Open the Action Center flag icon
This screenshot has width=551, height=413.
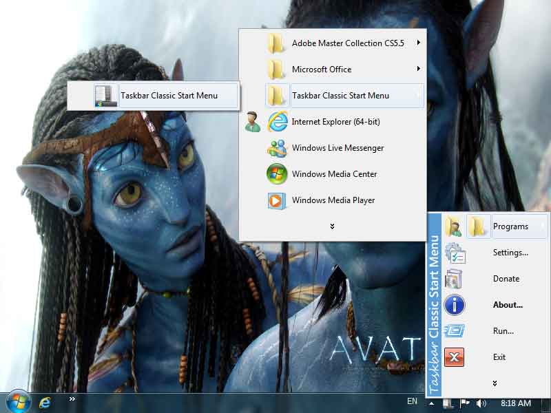click(464, 403)
